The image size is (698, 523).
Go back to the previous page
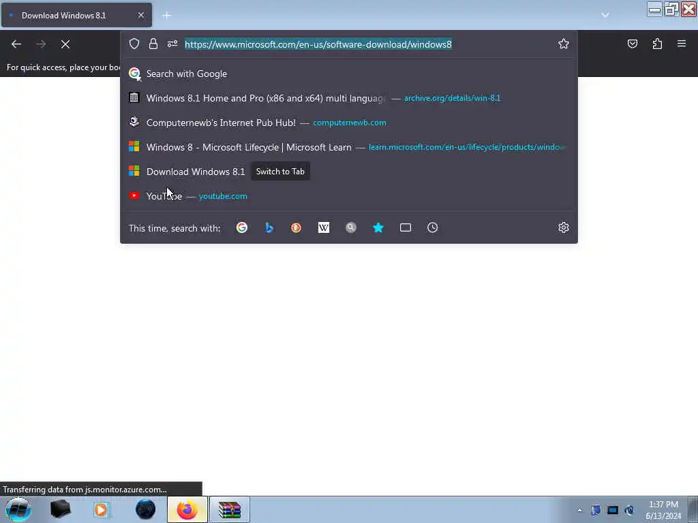pyautogui.click(x=16, y=44)
